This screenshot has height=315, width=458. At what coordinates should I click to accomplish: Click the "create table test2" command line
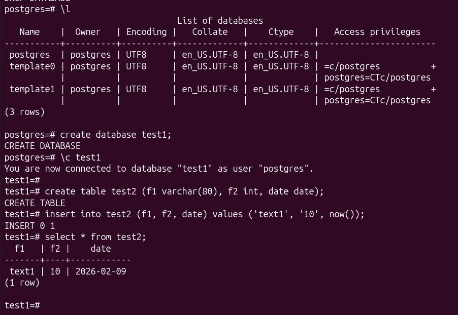[x=184, y=191]
